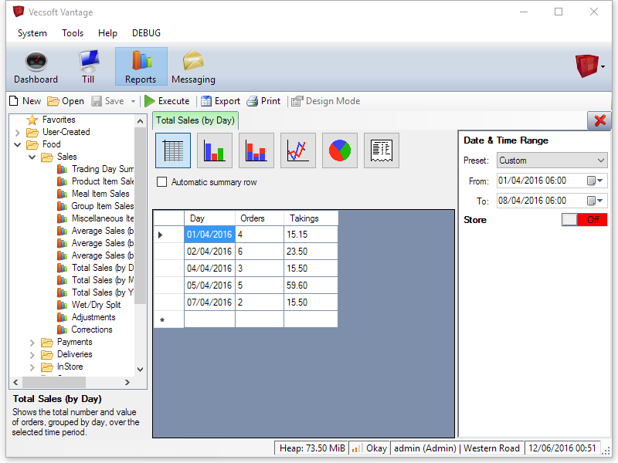The height and width of the screenshot is (463, 618).
Task: Toggle the Store filter switch
Action: click(x=585, y=220)
